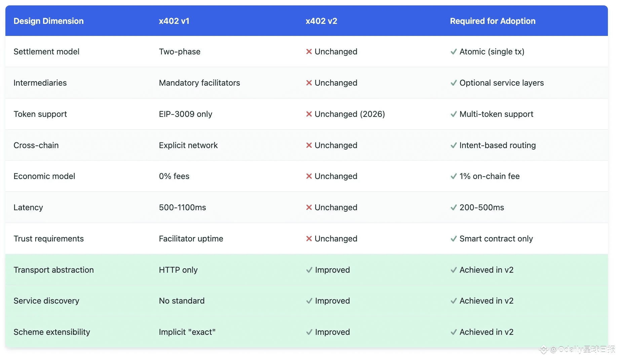Click the red X beside Settlement model Unchanged
Screen dimensions: 618x358
(x=309, y=52)
